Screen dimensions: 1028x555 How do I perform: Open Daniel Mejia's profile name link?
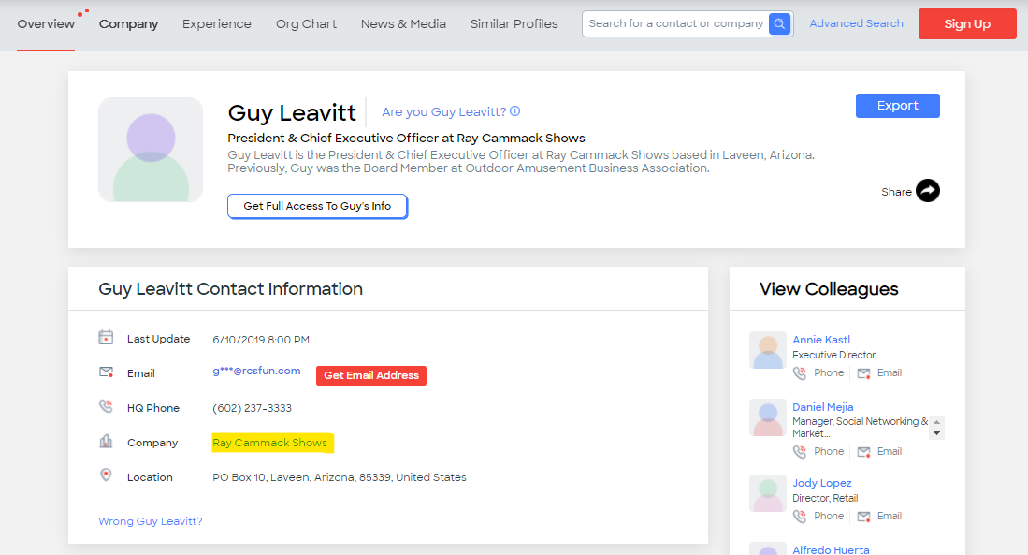pyautogui.click(x=823, y=407)
